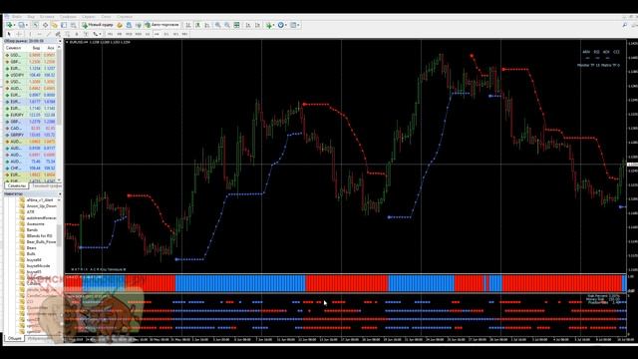Select the Общие tab in Navigator
Viewport: 638px width, 359px height.
tap(14, 338)
